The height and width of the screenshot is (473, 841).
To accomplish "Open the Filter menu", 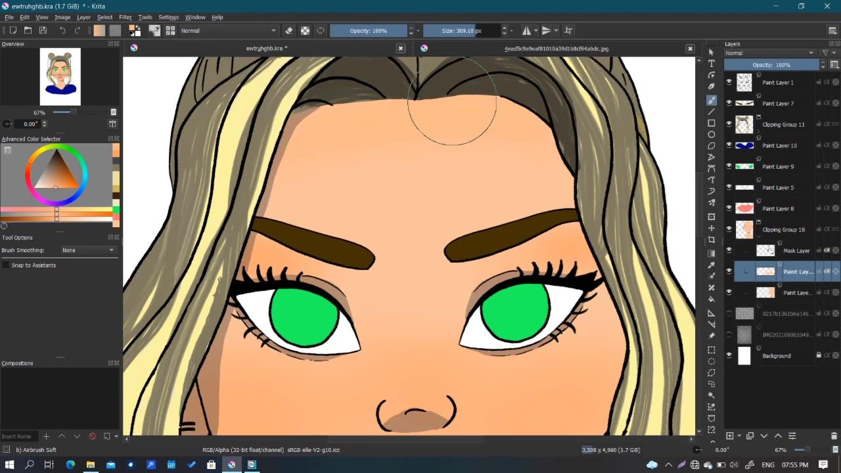I will tap(125, 17).
